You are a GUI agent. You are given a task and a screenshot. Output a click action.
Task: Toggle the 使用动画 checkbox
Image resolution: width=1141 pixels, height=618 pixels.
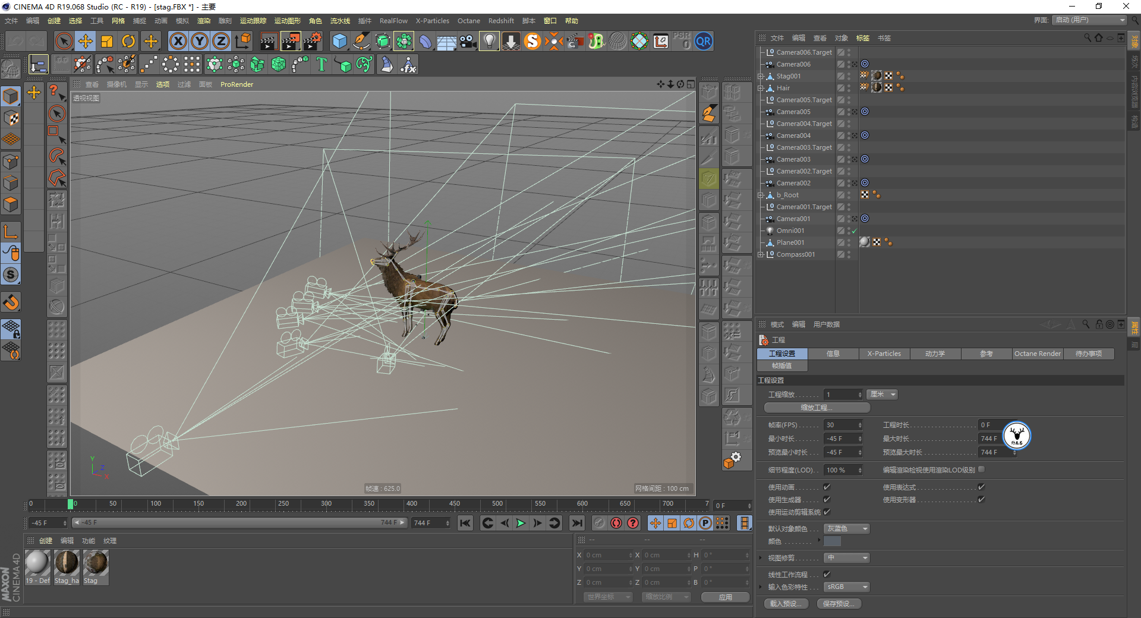(827, 487)
